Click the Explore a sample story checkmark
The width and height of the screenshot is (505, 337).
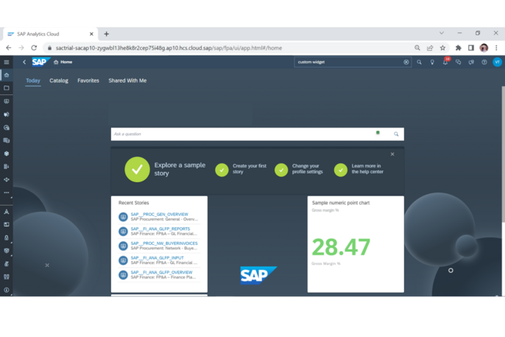[x=137, y=169]
